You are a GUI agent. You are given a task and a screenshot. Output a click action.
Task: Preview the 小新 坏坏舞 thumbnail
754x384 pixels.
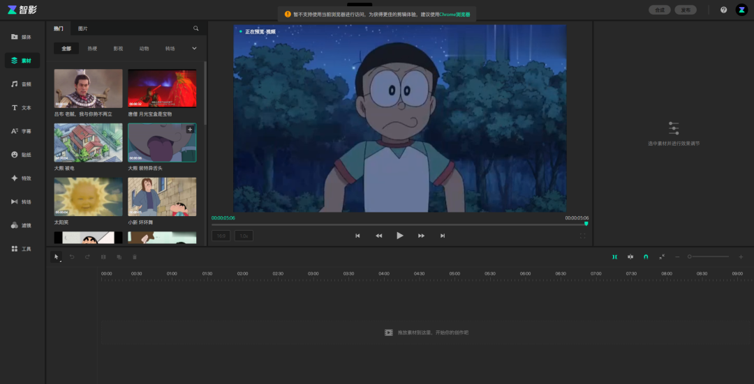(162, 197)
